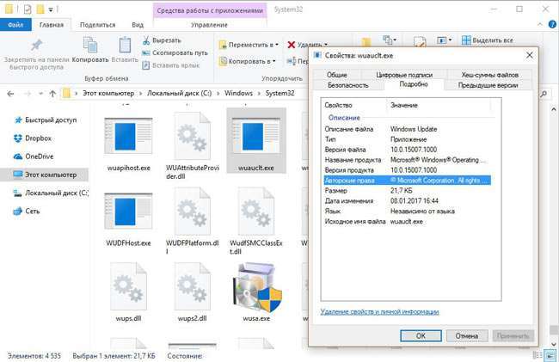Open recent locations dropdown arrow

click(x=41, y=94)
